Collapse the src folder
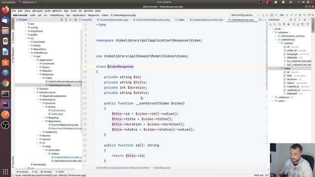Image resolution: width=315 pixels, height=177 pixels. (26, 38)
